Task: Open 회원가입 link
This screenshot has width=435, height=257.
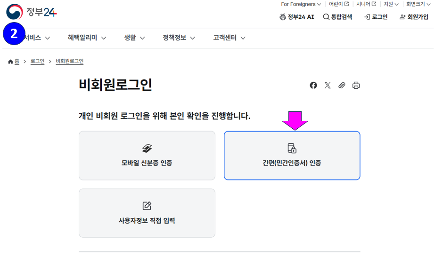Action: [x=414, y=17]
